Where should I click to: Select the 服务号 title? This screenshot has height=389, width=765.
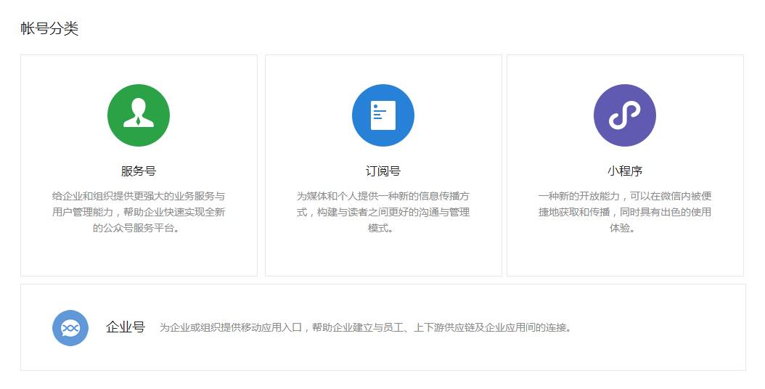click(x=139, y=171)
